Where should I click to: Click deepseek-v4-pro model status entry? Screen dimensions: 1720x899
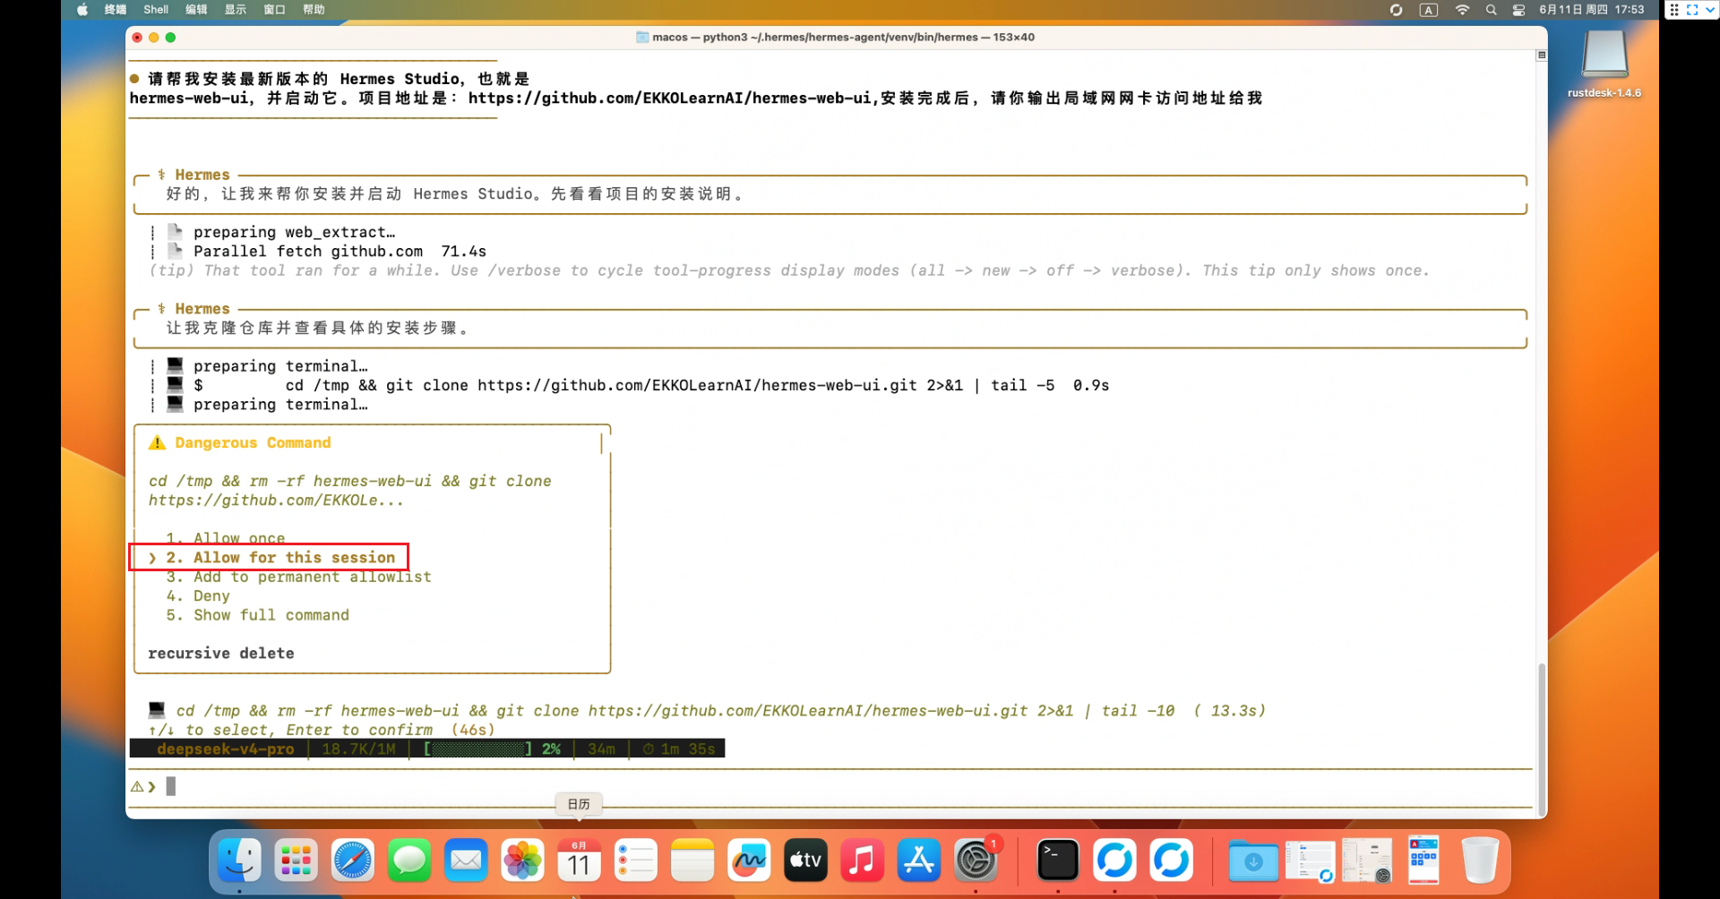click(x=225, y=749)
